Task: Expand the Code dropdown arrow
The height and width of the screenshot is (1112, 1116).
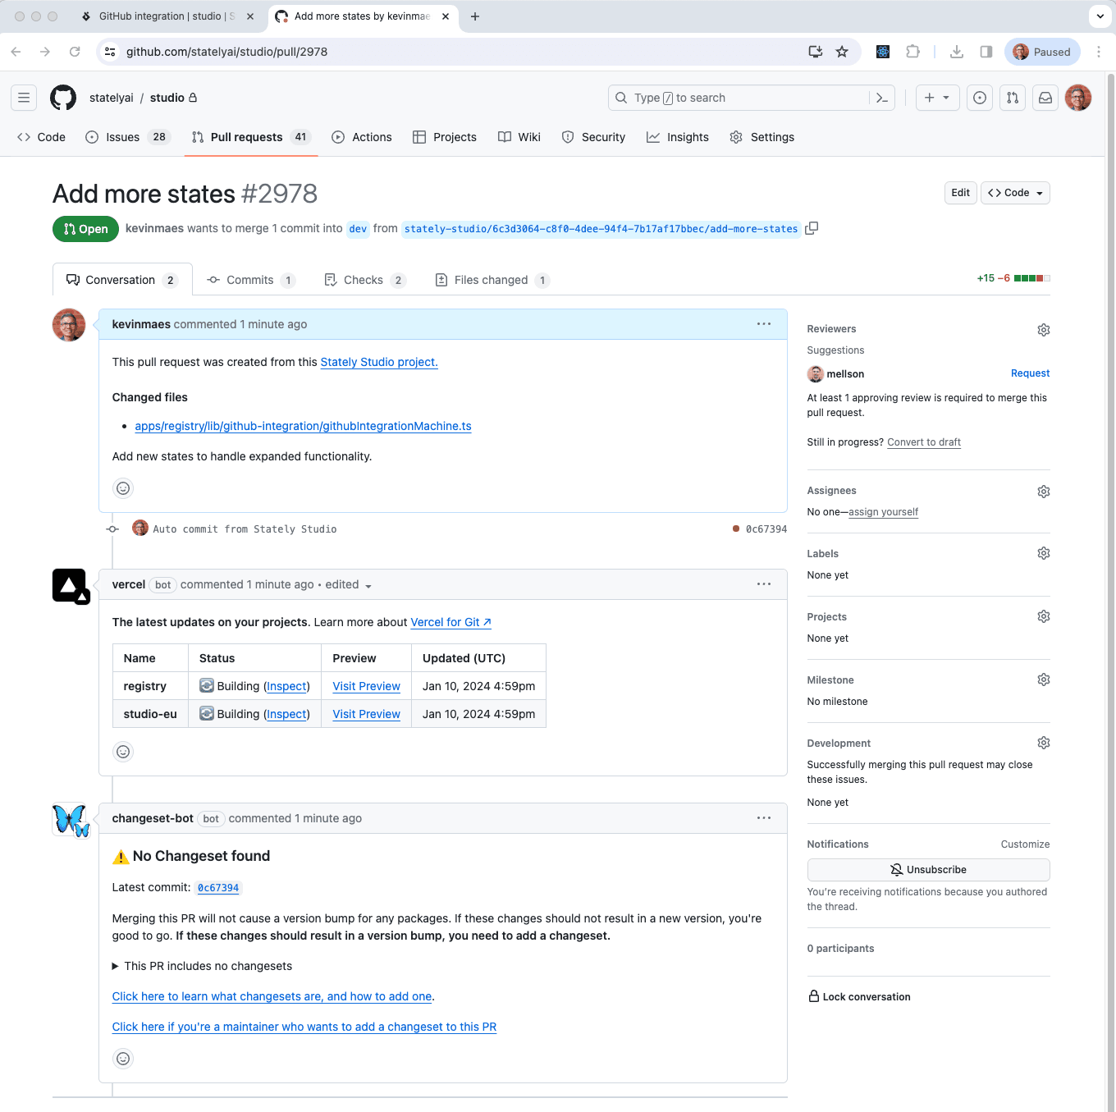Action: pos(1039,192)
